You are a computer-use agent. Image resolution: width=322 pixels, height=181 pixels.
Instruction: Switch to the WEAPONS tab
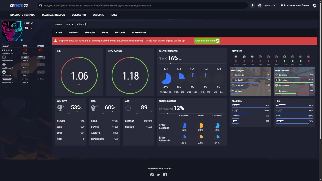[90, 33]
